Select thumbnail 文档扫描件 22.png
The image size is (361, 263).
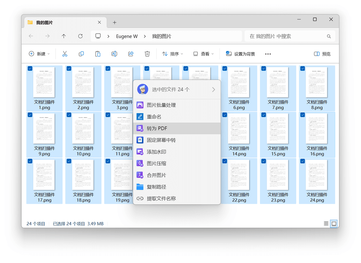click(x=239, y=174)
